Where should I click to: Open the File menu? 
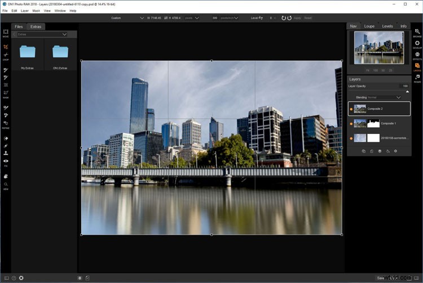coord(5,11)
